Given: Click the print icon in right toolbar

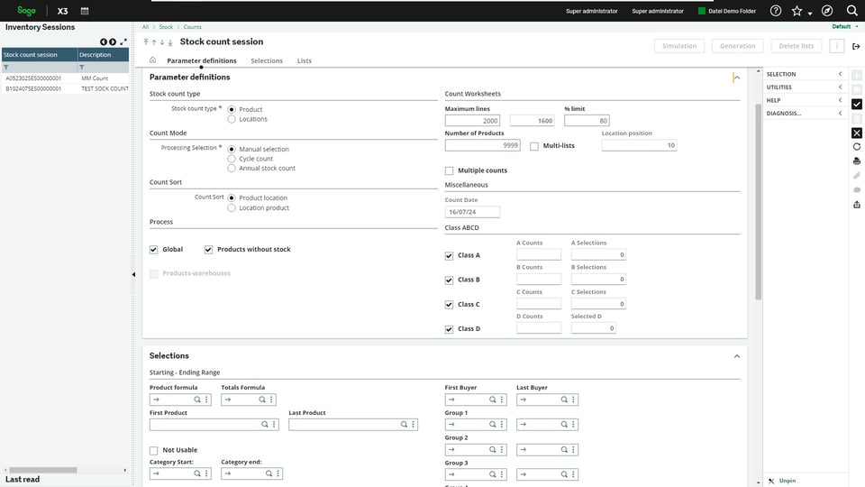Looking at the screenshot, I should pyautogui.click(x=857, y=161).
